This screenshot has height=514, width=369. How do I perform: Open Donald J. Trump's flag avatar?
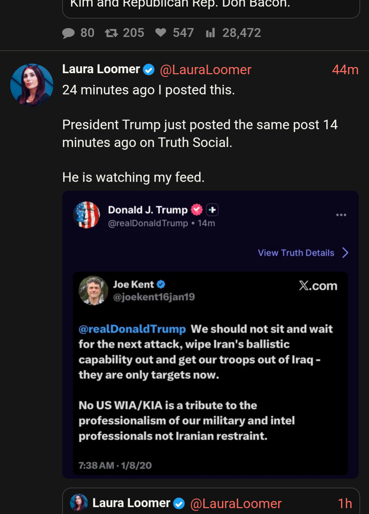tap(87, 215)
